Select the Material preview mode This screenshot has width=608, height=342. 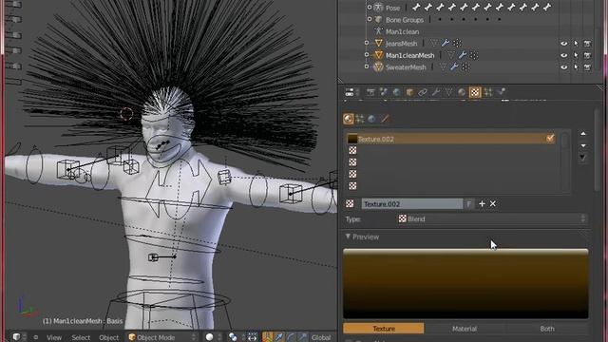point(465,329)
